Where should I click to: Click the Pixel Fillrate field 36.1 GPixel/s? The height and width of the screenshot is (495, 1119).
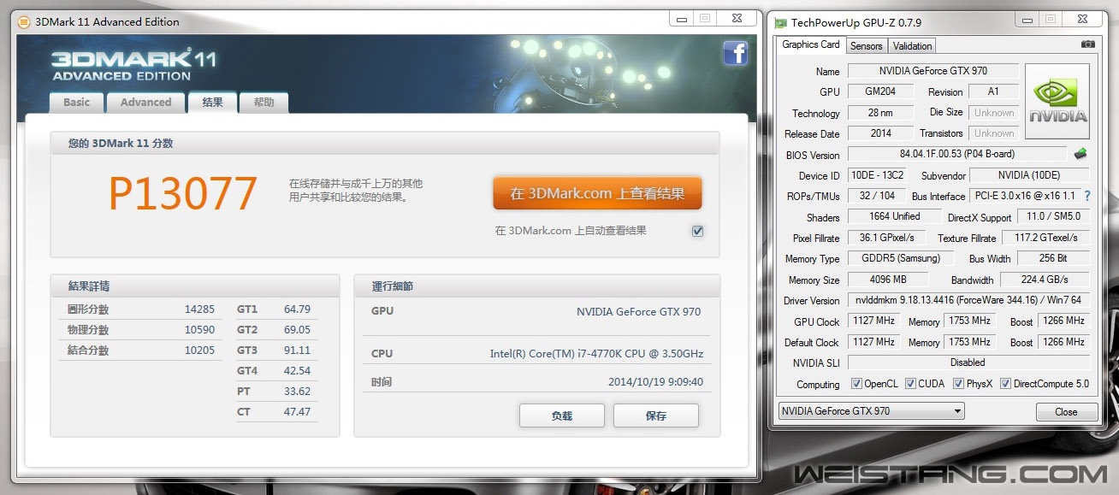tap(886, 238)
